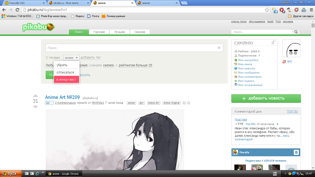Viewport: 315px width, 177px height.
Task: Open a new browser tab
Action: pyautogui.click(x=184, y=3)
